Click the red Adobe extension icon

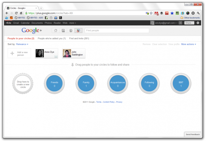point(167,13)
